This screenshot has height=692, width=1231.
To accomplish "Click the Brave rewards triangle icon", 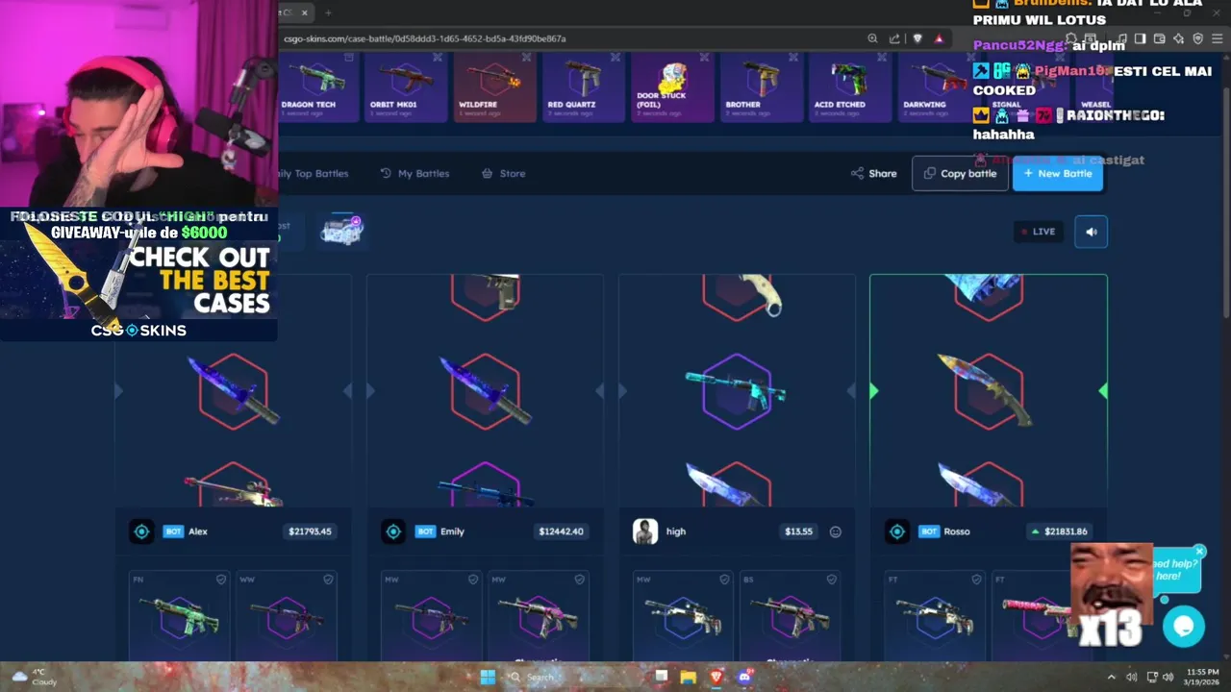I will [x=939, y=38].
